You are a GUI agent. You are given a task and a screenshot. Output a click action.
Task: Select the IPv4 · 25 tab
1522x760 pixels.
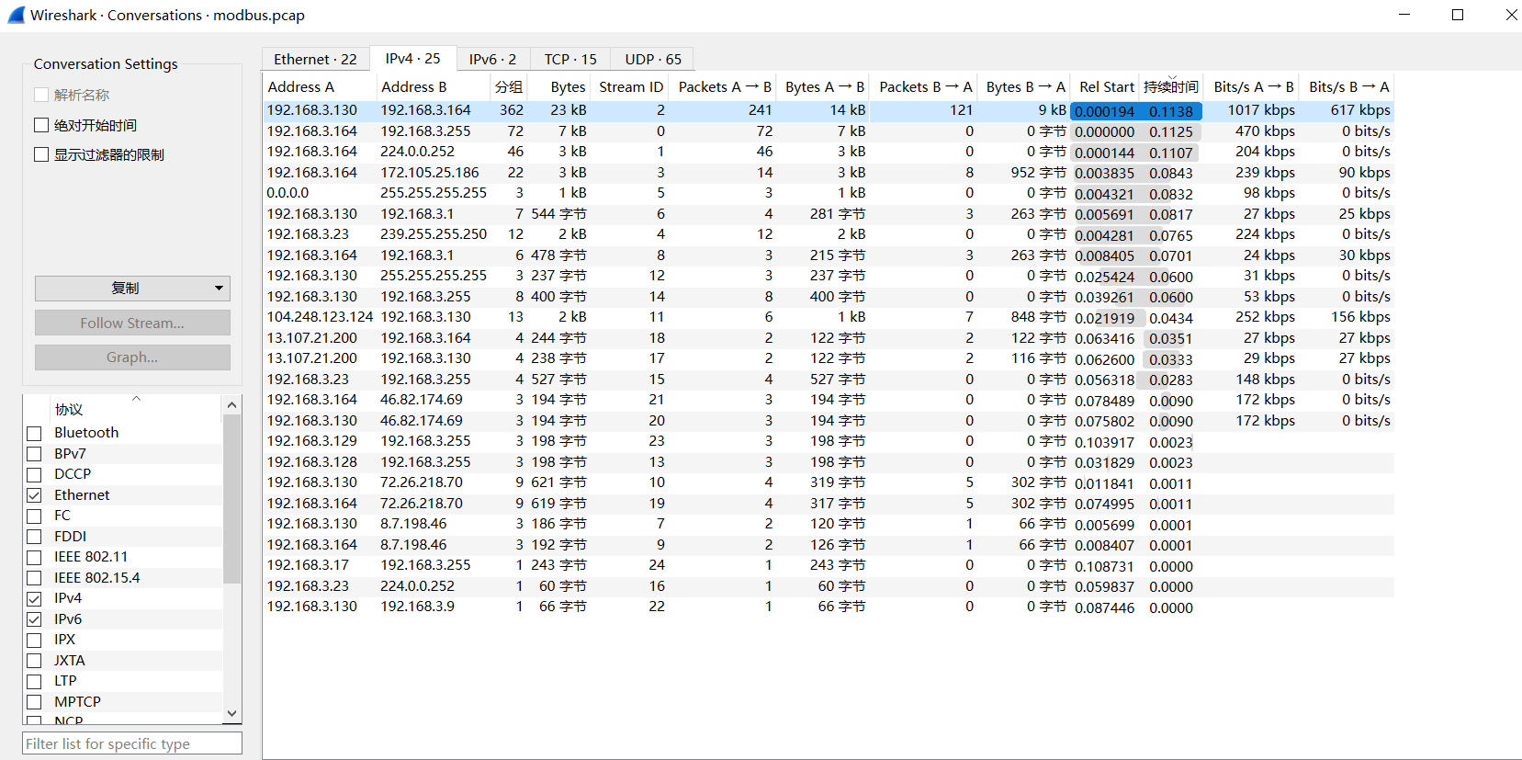coord(412,58)
